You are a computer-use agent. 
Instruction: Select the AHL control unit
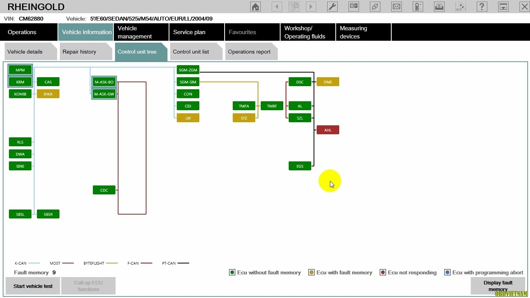click(x=328, y=130)
